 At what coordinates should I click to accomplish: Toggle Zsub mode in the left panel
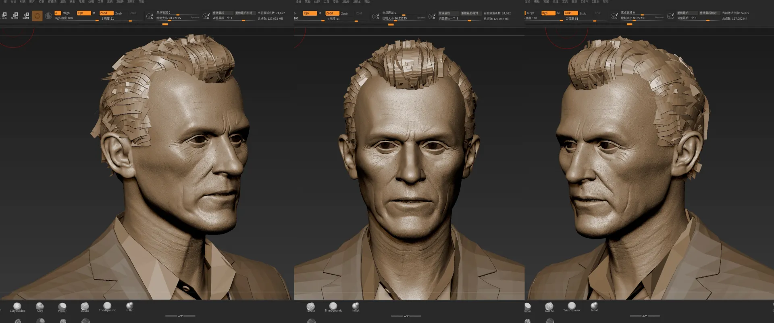coord(119,13)
